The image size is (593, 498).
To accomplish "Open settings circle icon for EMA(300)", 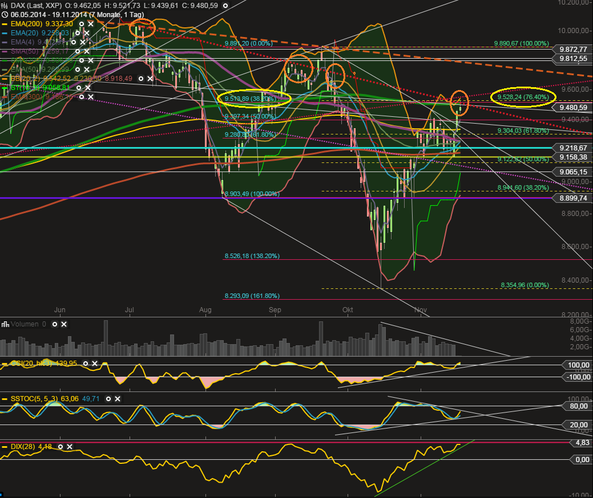I will [82, 97].
